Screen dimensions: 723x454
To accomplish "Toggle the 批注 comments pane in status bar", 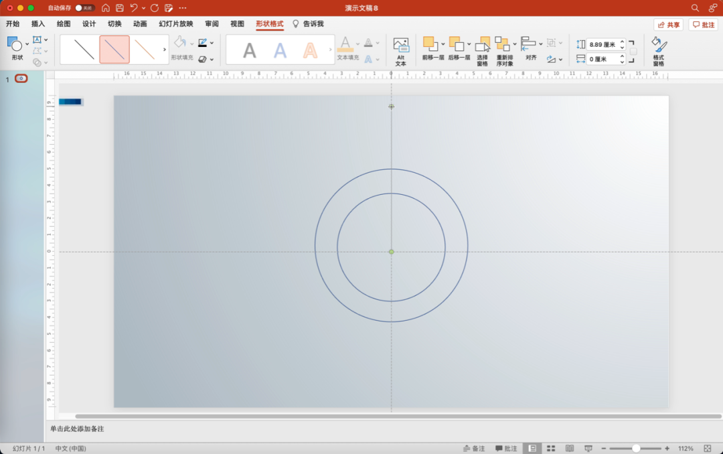I will (x=506, y=449).
